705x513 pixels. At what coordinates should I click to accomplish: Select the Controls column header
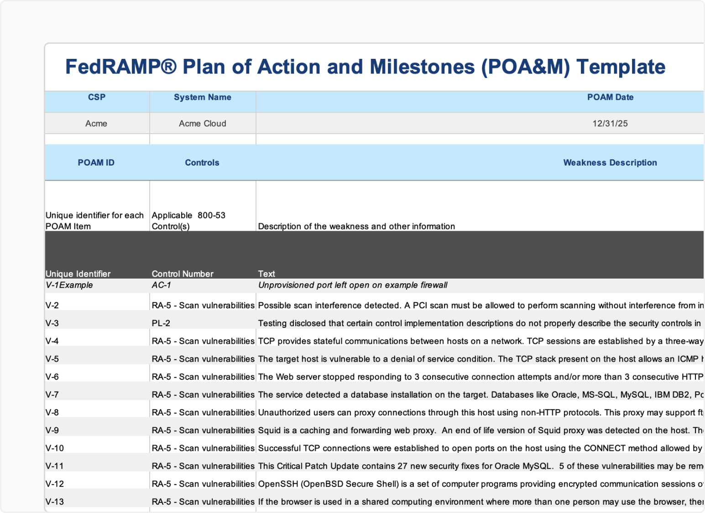pos(203,162)
